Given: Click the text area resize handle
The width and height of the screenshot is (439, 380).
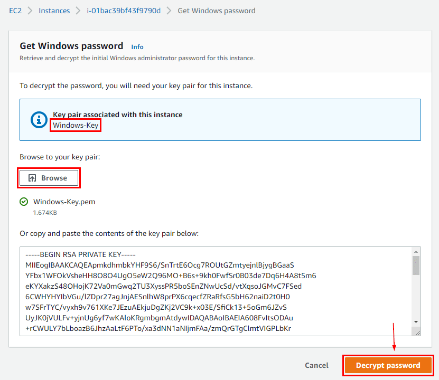Looking at the screenshot, I should click(417, 332).
